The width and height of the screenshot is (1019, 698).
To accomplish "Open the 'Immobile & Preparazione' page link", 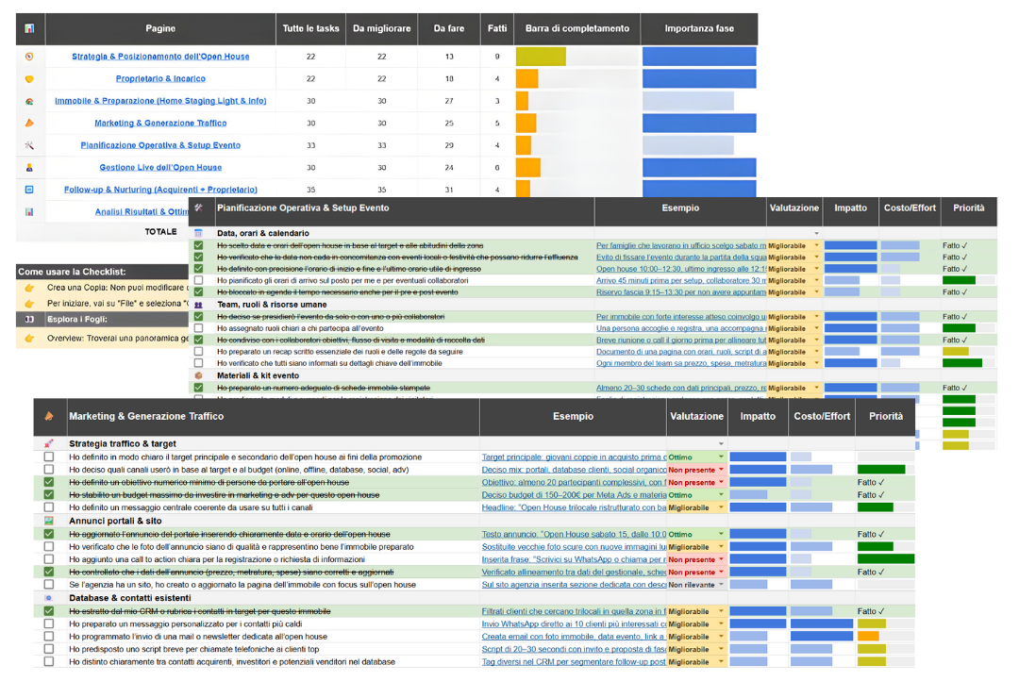I will [160, 101].
